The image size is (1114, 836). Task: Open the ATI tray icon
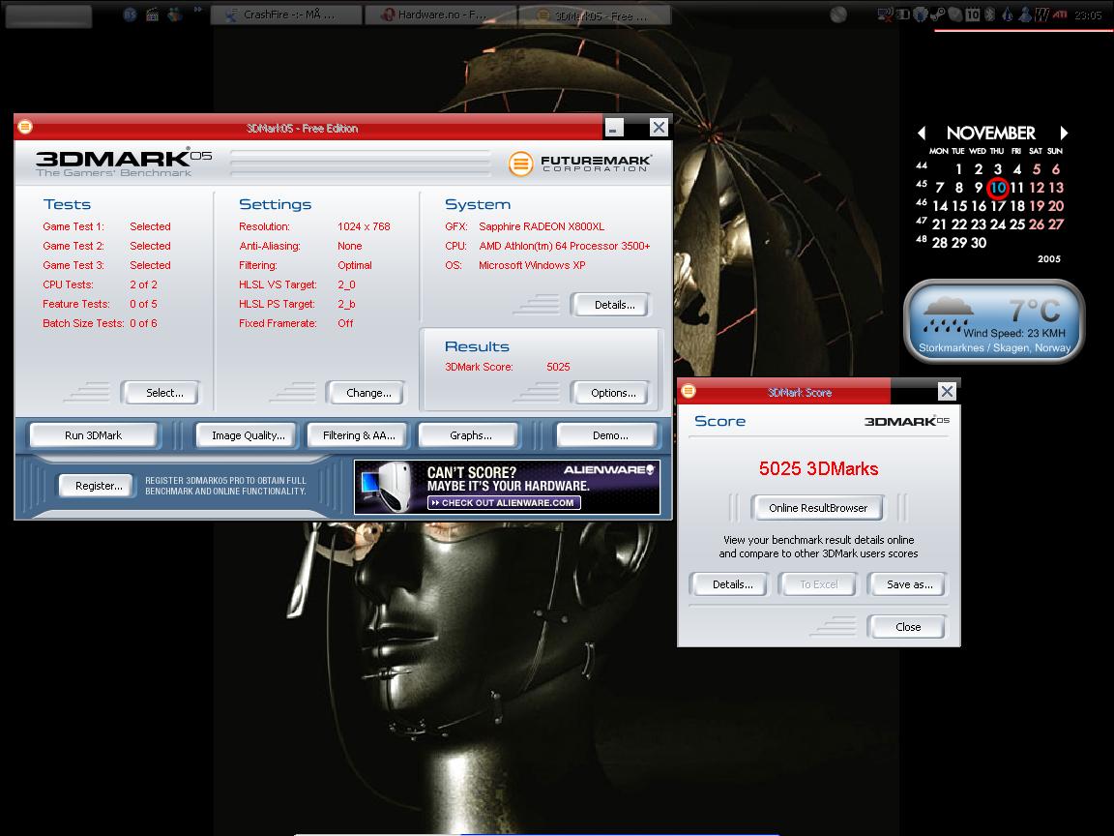[x=1060, y=15]
